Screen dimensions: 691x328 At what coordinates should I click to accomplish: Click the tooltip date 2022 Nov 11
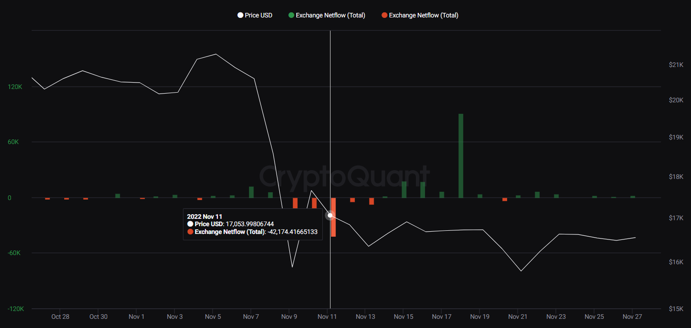click(x=205, y=217)
